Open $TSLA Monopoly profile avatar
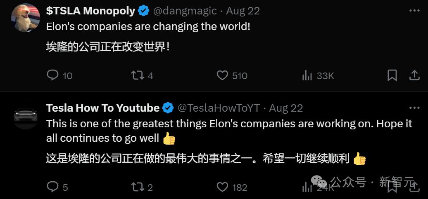This screenshot has width=428, height=199. point(26,17)
